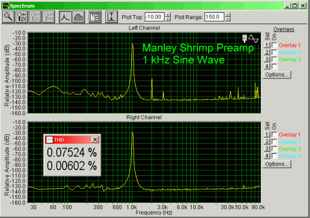Switch to octave band bar graph view
This screenshot has height=218, width=310.
click(78, 17)
